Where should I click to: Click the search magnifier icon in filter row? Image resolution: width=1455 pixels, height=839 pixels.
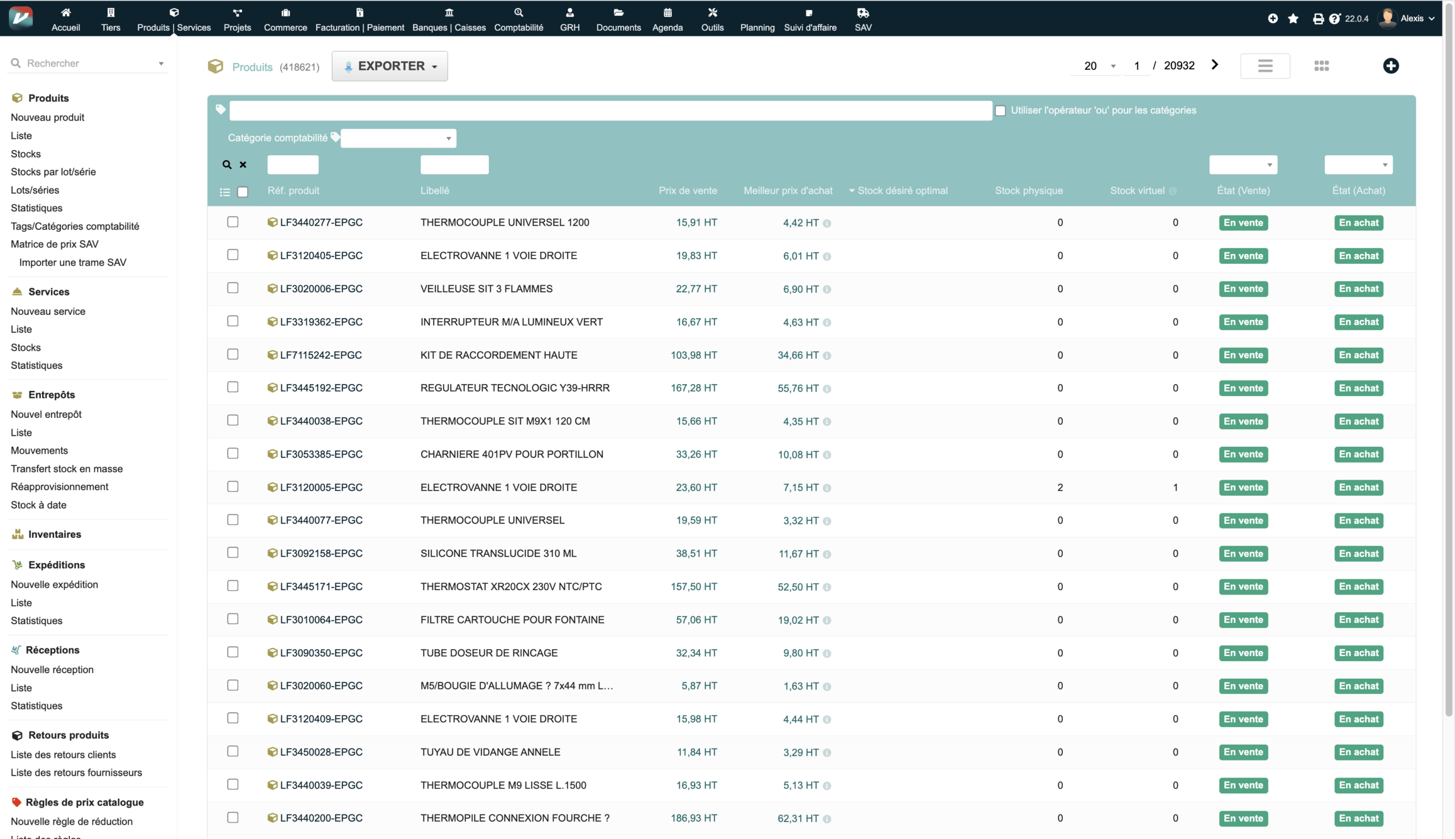pos(227,165)
